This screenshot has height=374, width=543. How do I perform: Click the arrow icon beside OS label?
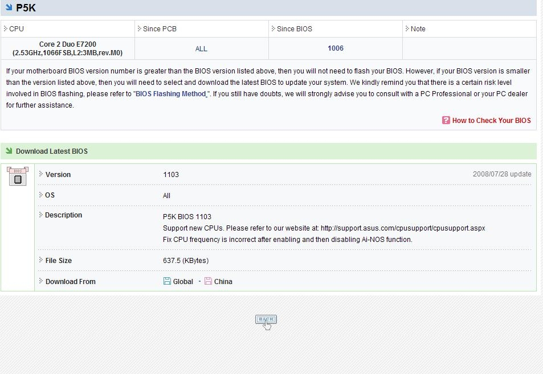pos(41,195)
